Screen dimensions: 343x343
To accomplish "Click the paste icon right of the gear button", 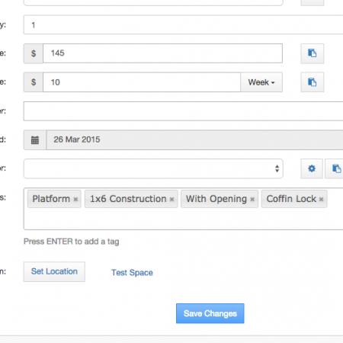I will click(x=335, y=168).
